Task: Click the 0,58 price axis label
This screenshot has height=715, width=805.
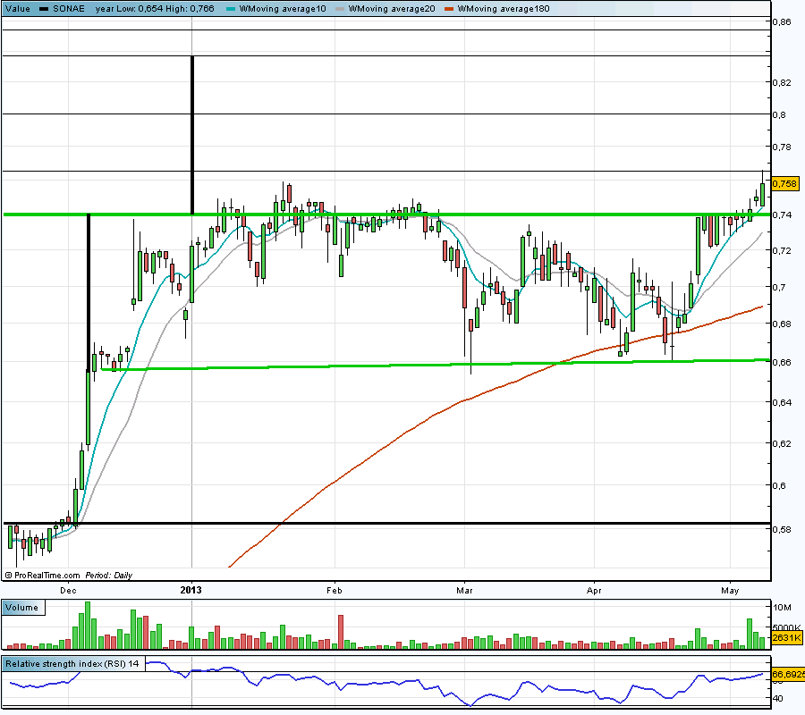Action: (782, 529)
